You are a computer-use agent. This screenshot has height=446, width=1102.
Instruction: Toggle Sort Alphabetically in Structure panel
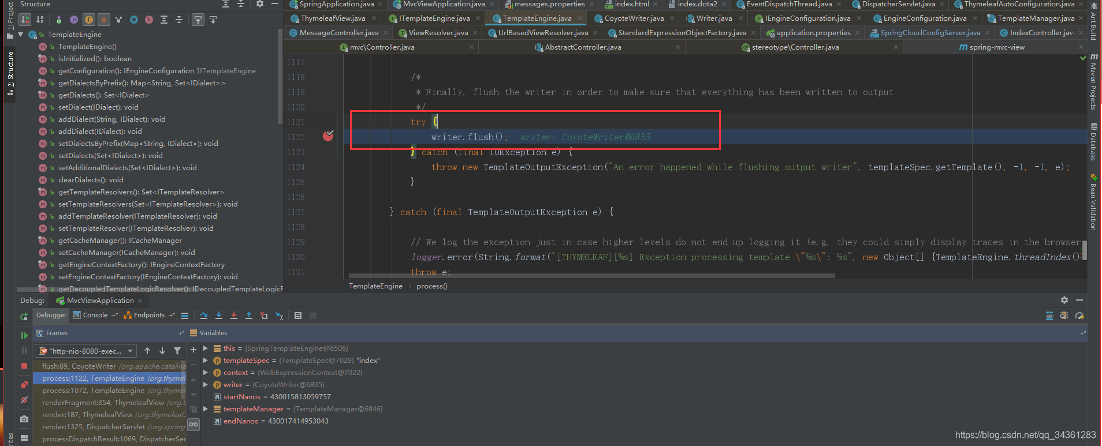pyautogui.click(x=40, y=20)
